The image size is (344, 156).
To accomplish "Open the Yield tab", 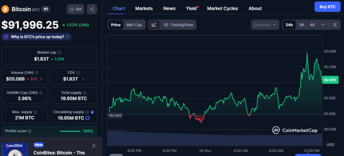I will coord(191,8).
